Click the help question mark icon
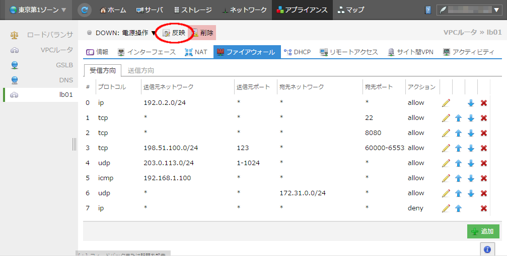The image size is (507, 256). [428, 10]
